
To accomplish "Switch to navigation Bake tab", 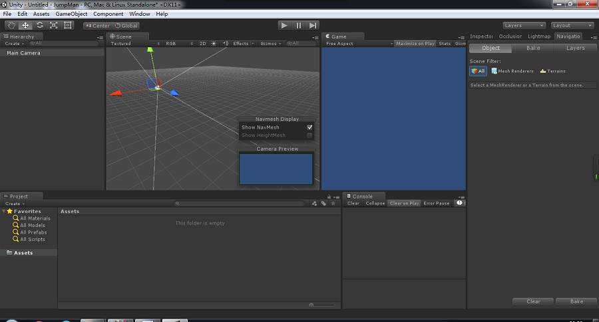I will (x=533, y=48).
